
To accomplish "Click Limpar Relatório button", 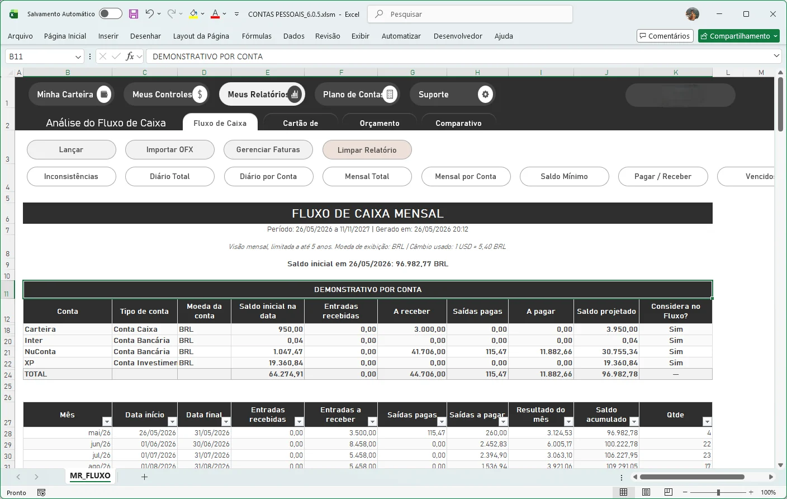I will (367, 150).
